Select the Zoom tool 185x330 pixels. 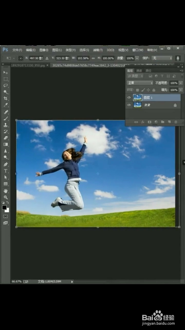(5, 197)
